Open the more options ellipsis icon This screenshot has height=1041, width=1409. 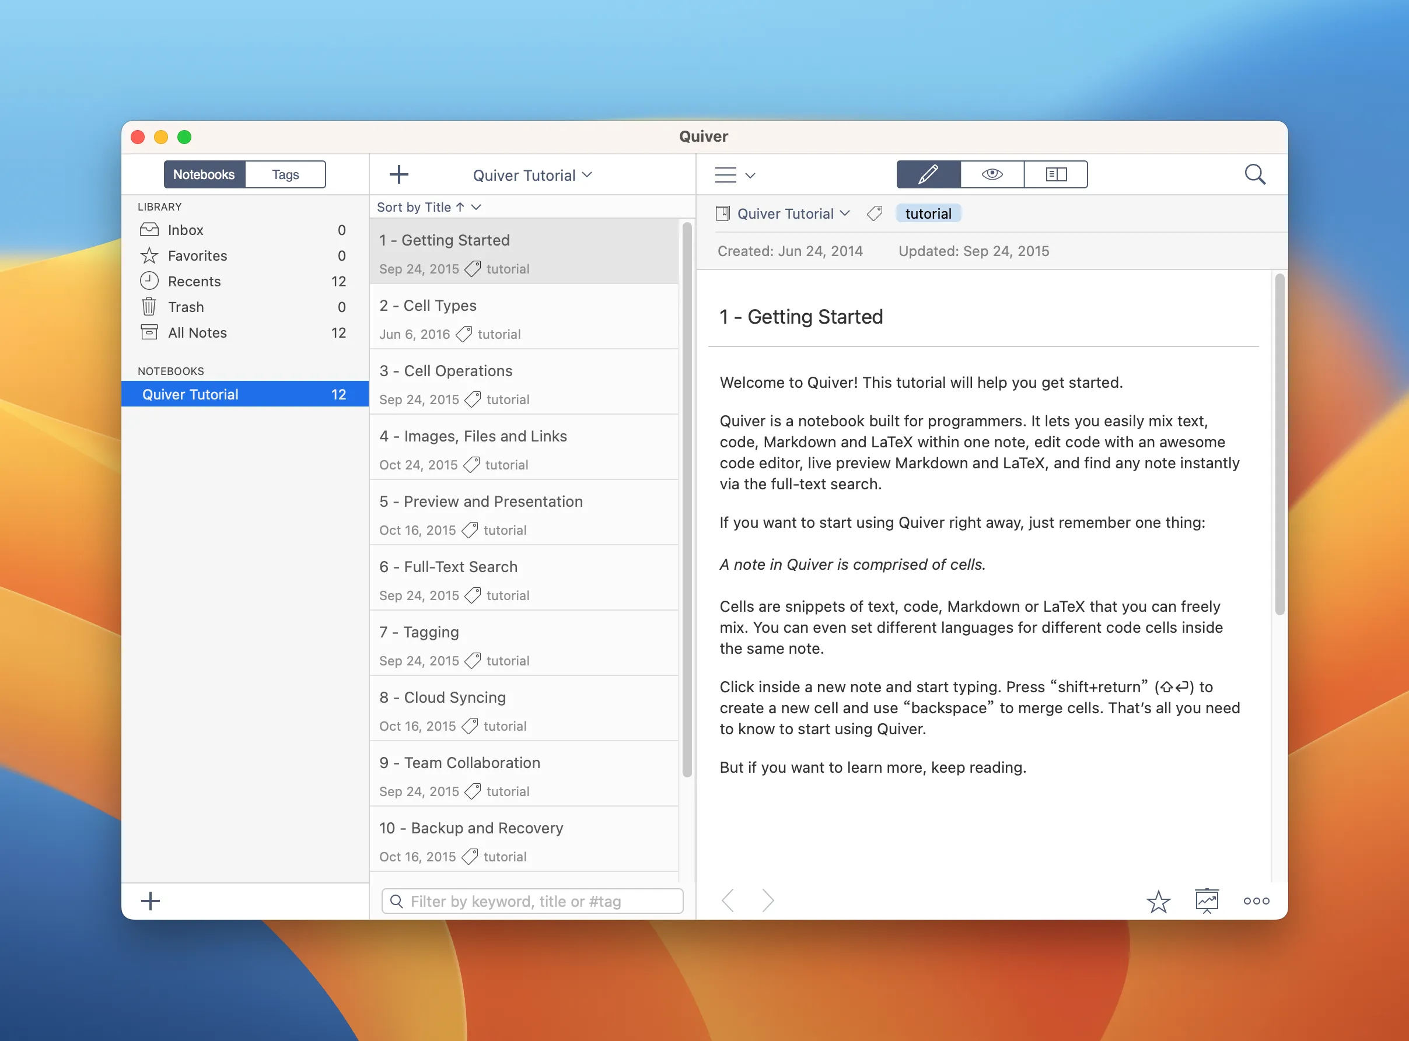pyautogui.click(x=1256, y=901)
